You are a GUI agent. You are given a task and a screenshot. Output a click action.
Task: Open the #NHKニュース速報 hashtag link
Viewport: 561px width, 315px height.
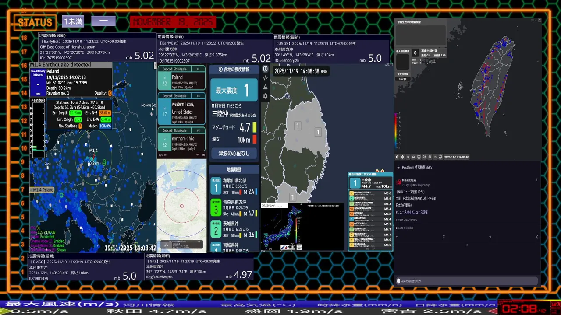417,212
